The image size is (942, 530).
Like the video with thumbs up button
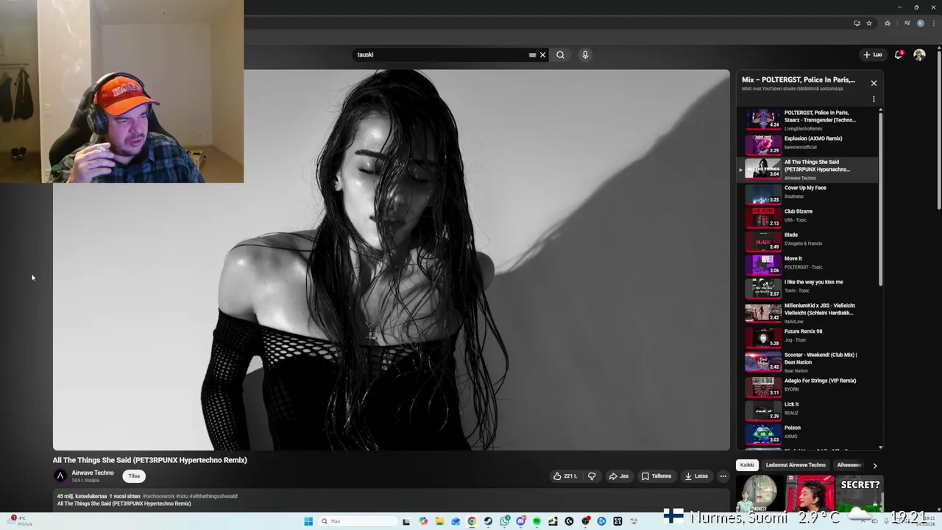click(565, 476)
